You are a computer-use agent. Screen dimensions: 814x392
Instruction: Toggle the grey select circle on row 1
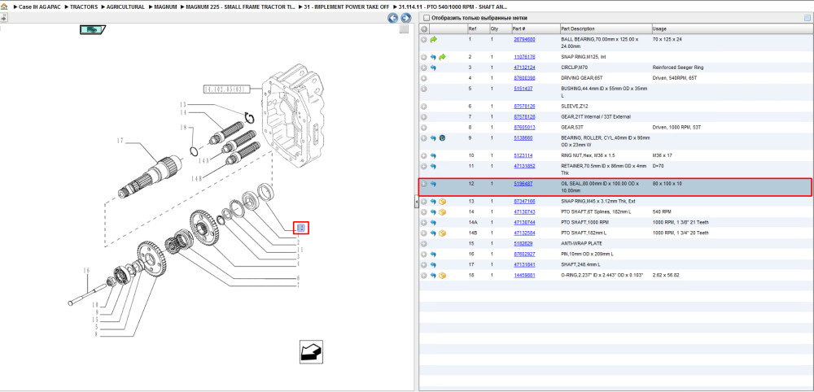pyautogui.click(x=424, y=39)
